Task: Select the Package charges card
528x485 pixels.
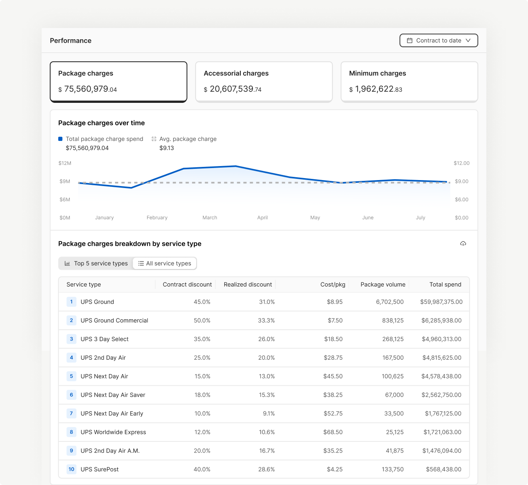Action: 119,82
